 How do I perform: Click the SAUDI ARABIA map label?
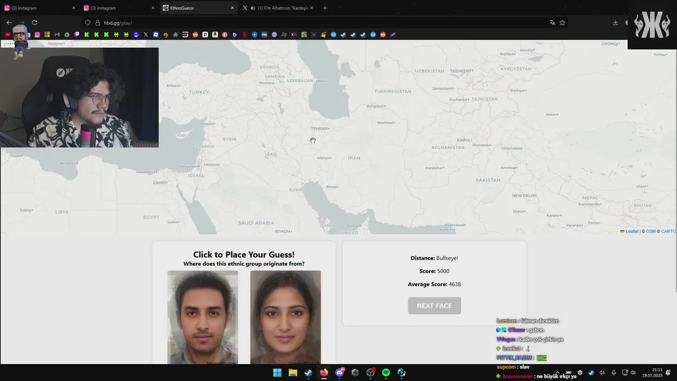tap(256, 223)
